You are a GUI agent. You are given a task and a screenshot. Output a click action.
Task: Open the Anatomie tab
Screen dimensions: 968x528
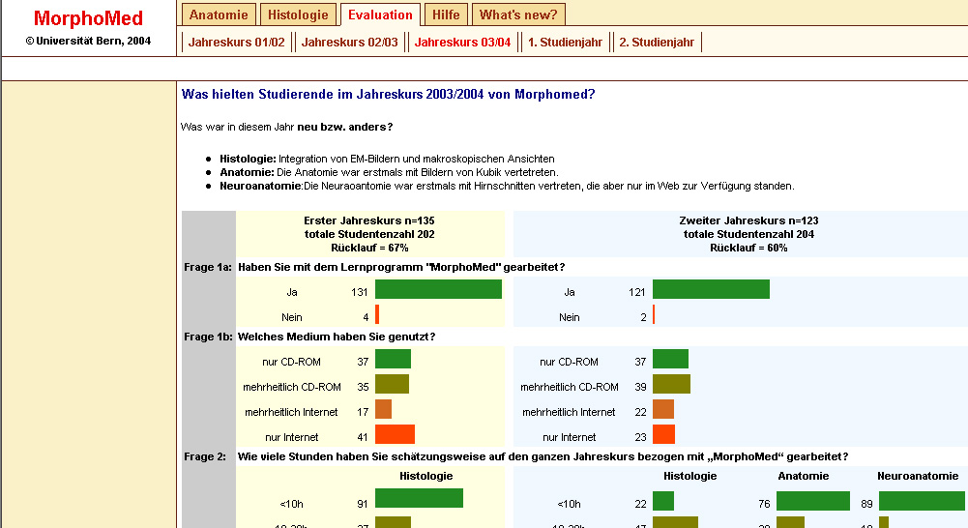(x=219, y=15)
